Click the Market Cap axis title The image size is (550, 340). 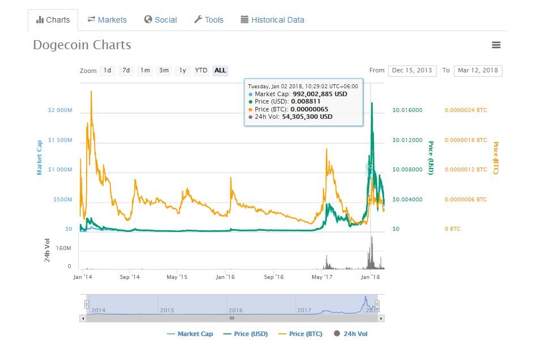tap(39, 158)
